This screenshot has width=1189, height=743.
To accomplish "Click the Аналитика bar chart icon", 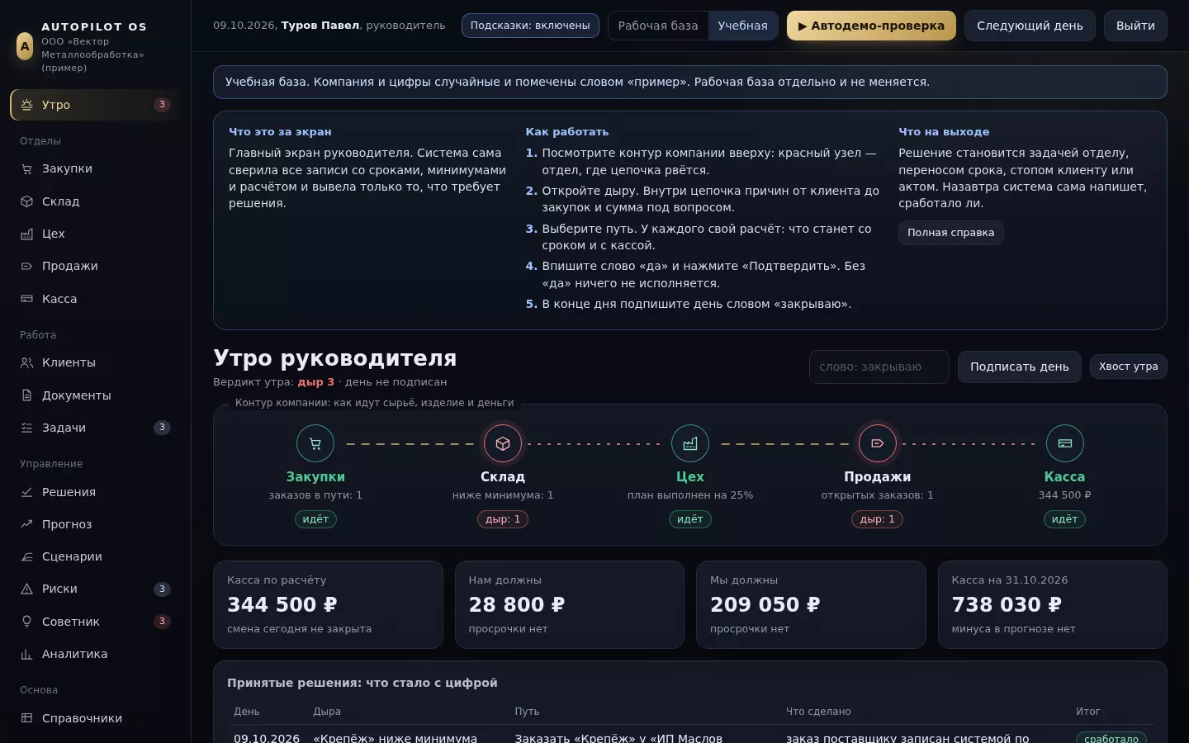I will pyautogui.click(x=26, y=654).
